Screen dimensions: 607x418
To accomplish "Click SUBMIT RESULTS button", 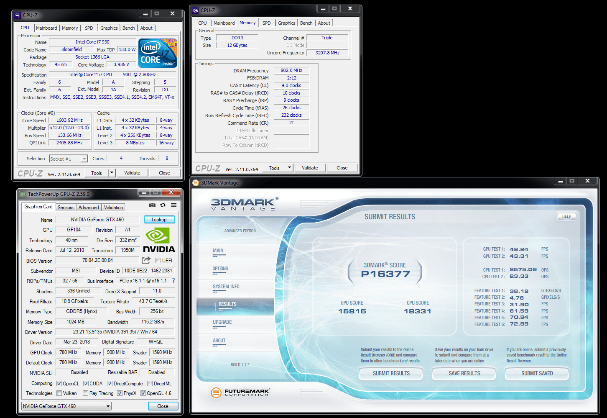I will pos(391,373).
